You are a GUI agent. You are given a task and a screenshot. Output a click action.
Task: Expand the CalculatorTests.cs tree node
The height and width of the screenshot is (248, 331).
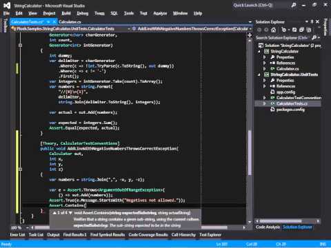pos(265,103)
